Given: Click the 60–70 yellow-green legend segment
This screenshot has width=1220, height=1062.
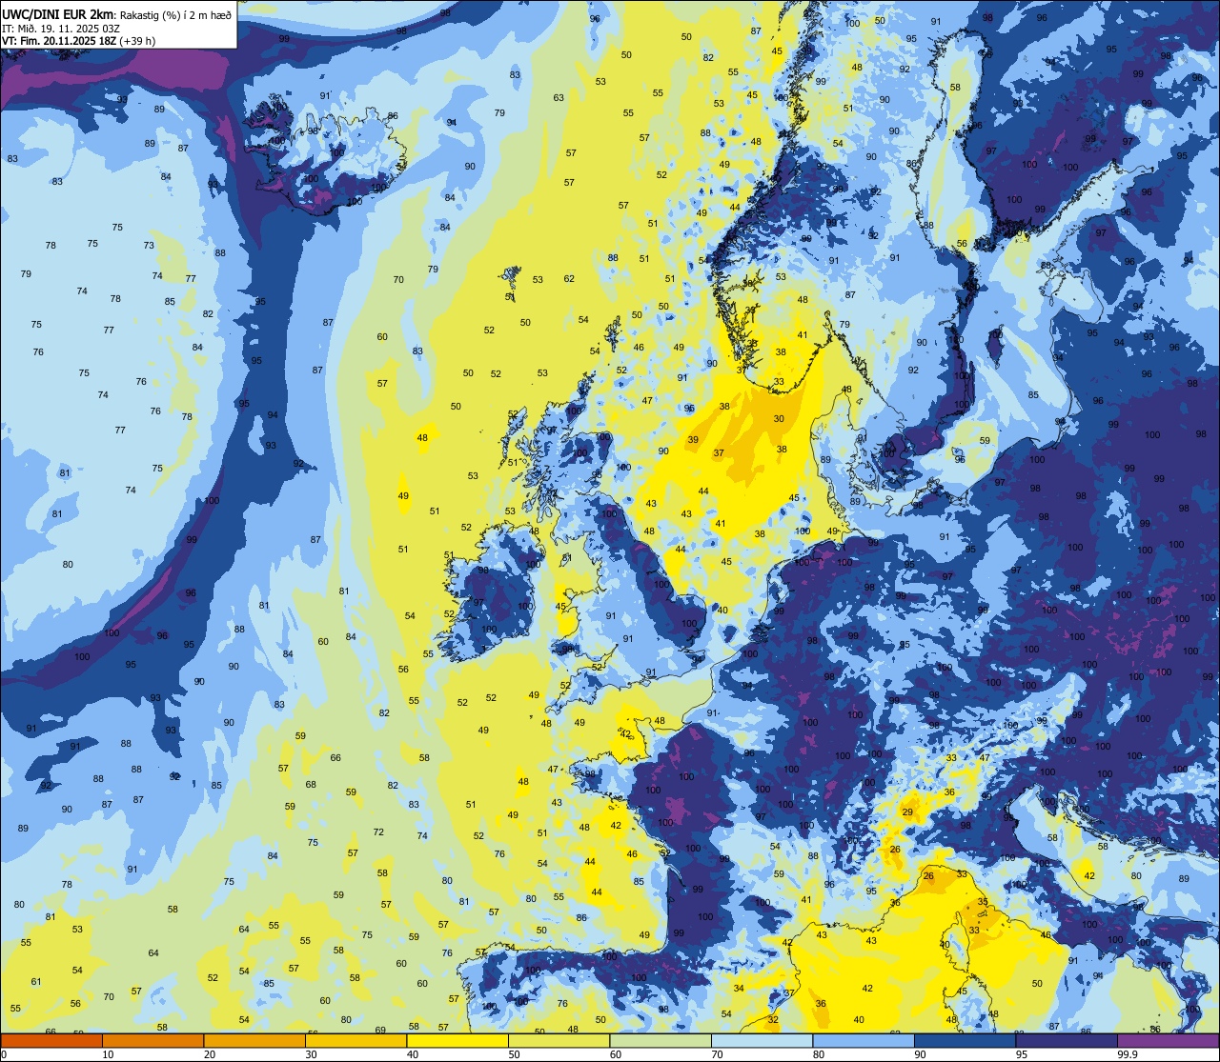Looking at the screenshot, I should [661, 1040].
